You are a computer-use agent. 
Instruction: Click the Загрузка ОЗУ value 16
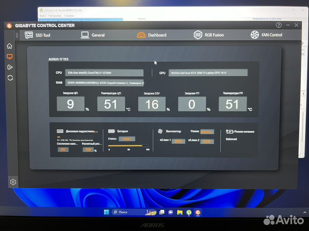click(x=152, y=104)
